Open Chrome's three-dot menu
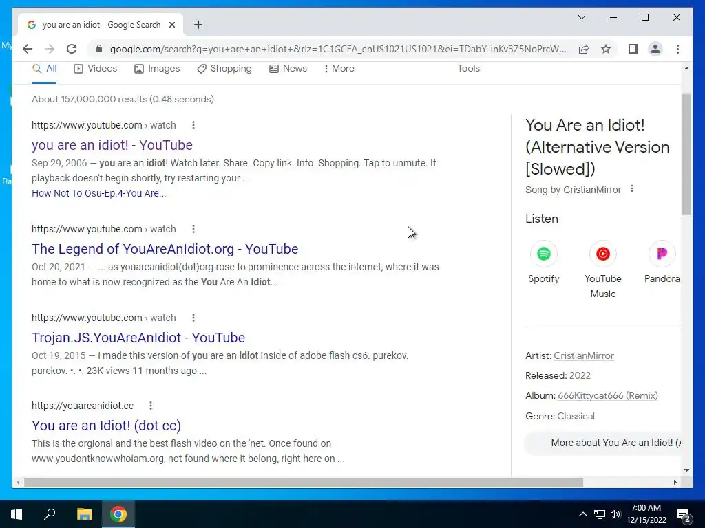705x528 pixels. pos(677,49)
